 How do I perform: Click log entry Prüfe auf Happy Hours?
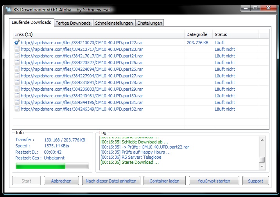(x=136, y=152)
